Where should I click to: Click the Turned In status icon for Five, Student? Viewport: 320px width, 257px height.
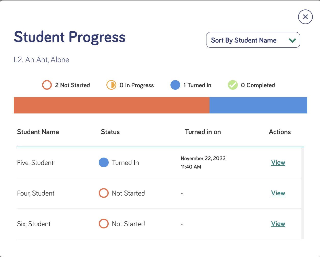104,162
